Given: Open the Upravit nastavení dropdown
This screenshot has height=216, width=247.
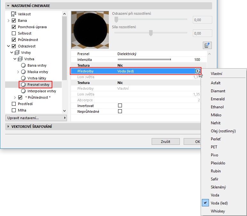Looking at the screenshot, I should tap(36, 118).
